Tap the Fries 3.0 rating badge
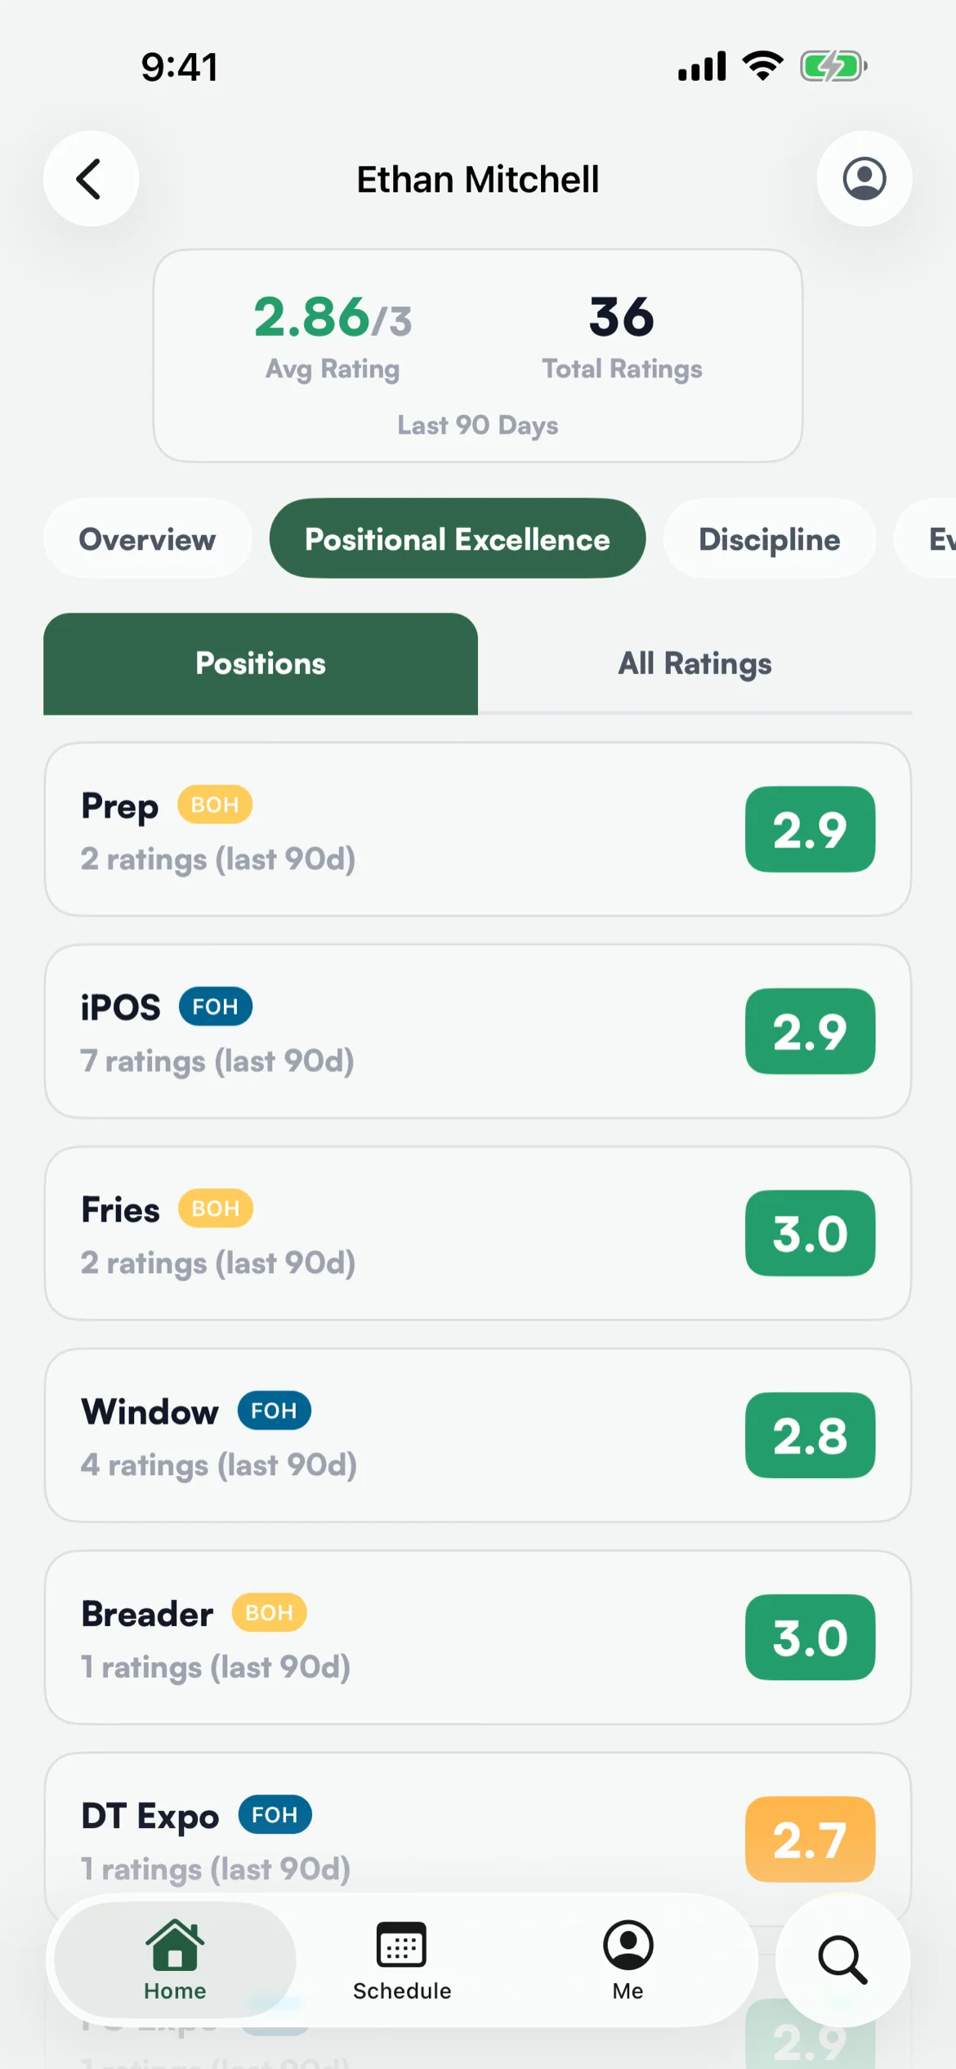The height and width of the screenshot is (2069, 956). point(811,1233)
